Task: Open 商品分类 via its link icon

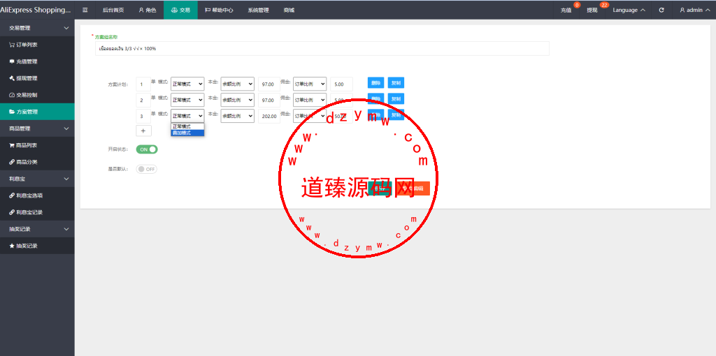Action: point(12,162)
